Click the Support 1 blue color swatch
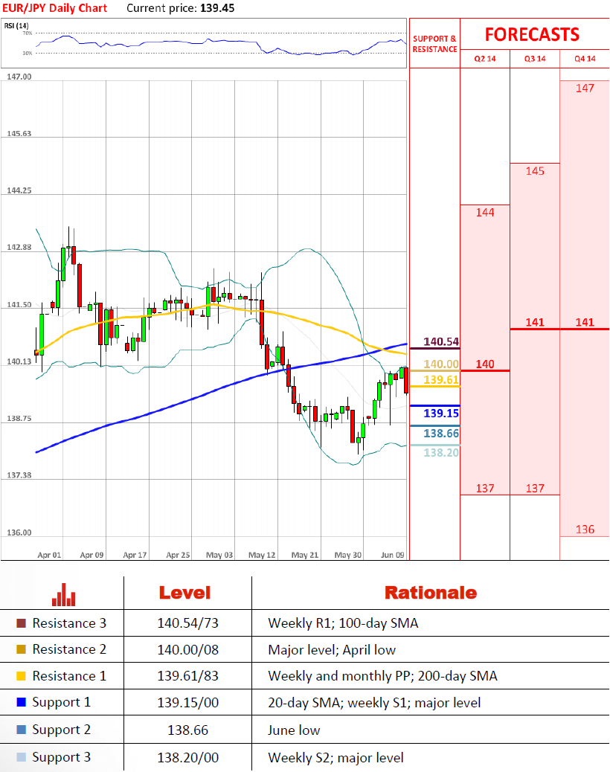610x772 pixels. point(21,702)
